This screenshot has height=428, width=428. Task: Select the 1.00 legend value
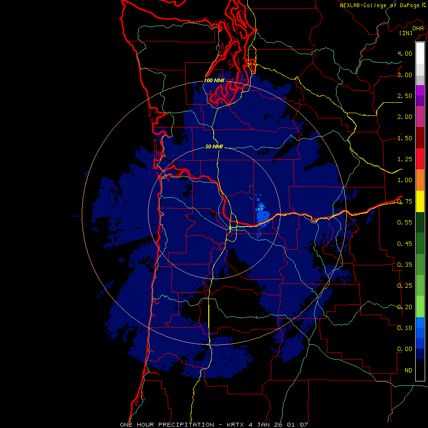point(405,180)
